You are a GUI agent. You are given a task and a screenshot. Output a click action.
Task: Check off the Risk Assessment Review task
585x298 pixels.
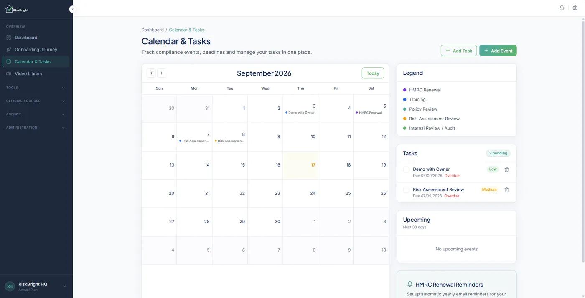[x=406, y=190]
